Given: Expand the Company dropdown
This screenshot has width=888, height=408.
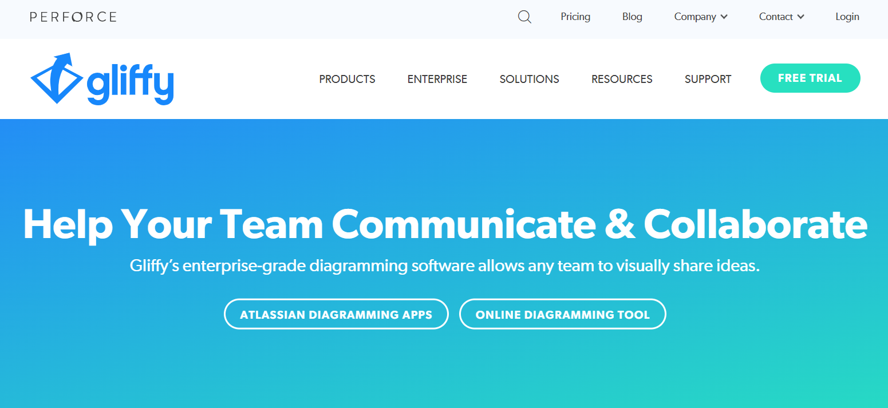Looking at the screenshot, I should click(x=701, y=17).
